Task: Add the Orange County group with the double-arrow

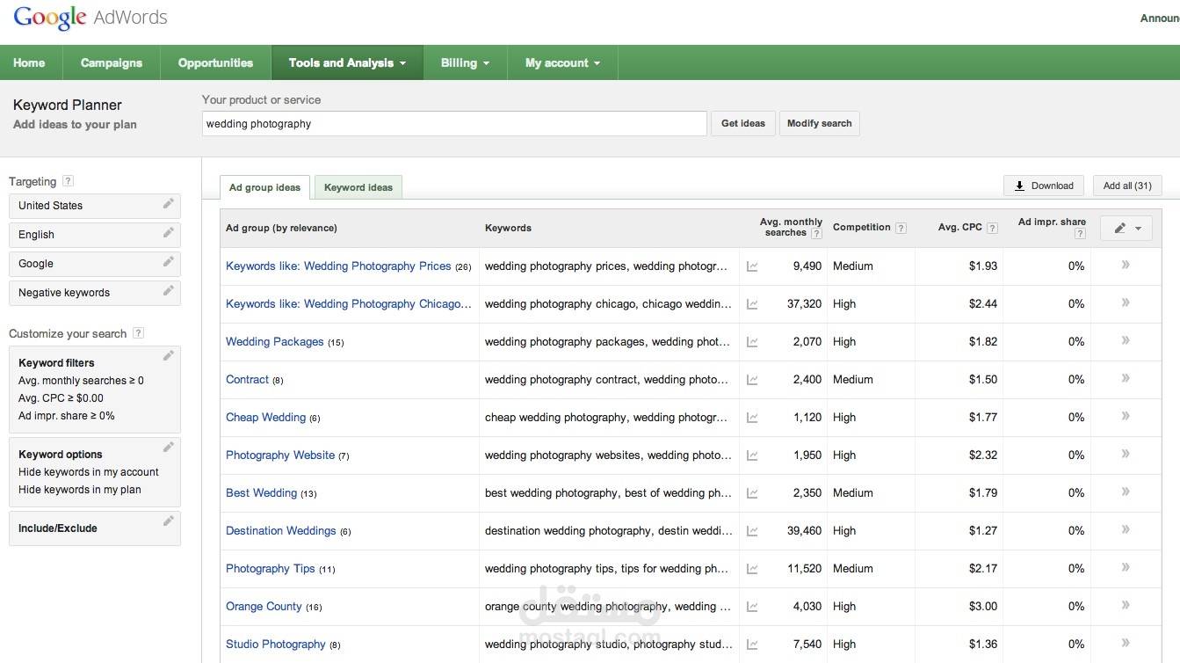Action: point(1126,606)
